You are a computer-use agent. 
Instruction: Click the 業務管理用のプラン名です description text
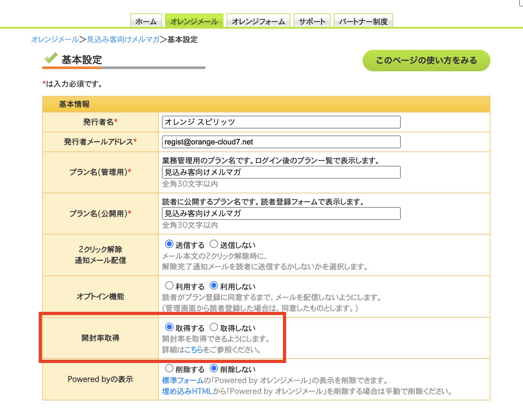pyautogui.click(x=271, y=160)
